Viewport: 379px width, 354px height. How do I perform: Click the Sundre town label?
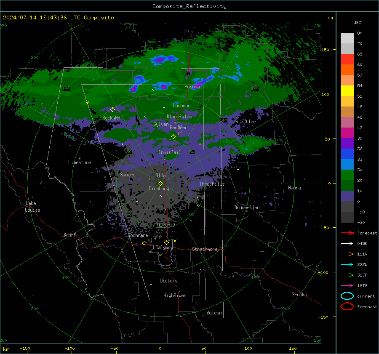(128, 174)
